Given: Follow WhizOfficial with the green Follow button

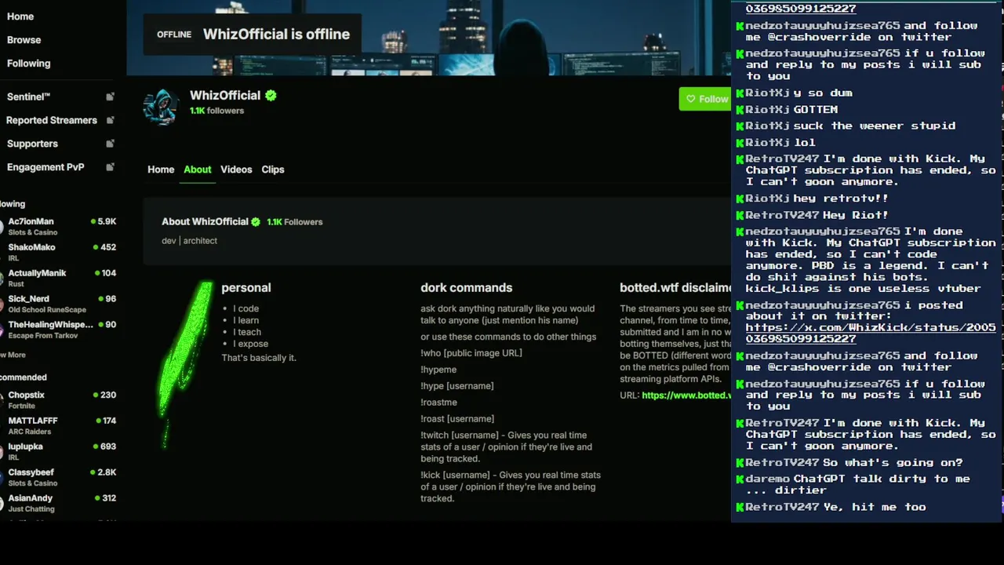Looking at the screenshot, I should 705,99.
